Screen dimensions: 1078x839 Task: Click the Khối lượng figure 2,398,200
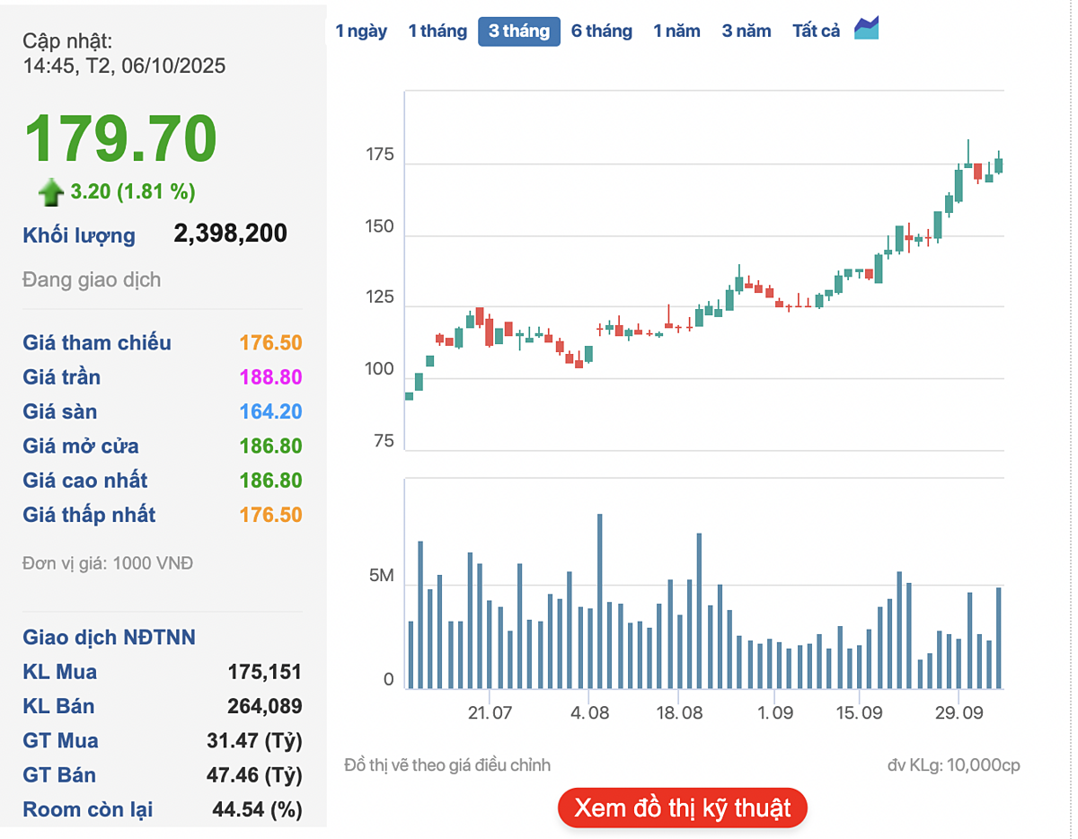pos(230,234)
